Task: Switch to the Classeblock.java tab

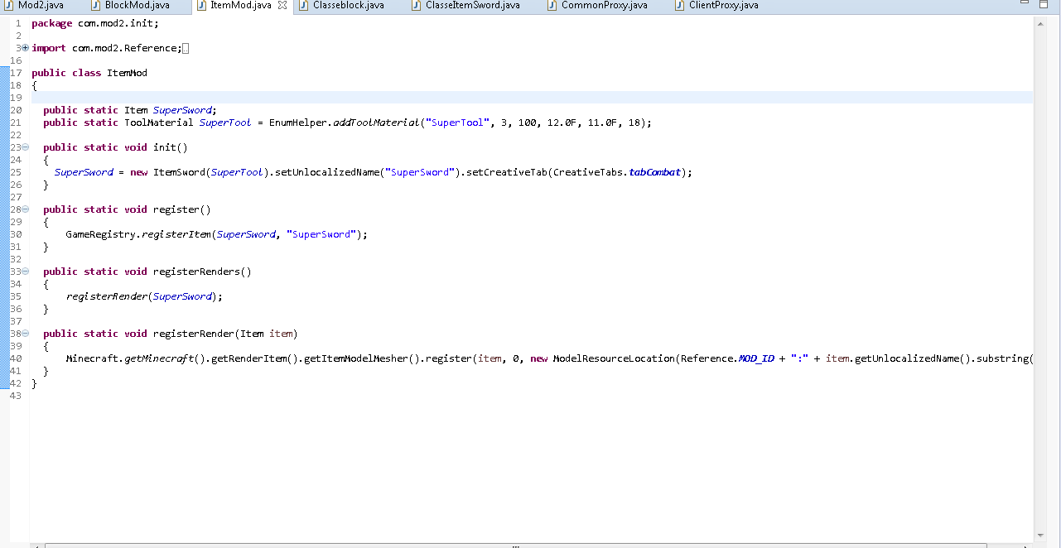Action: 348,5
